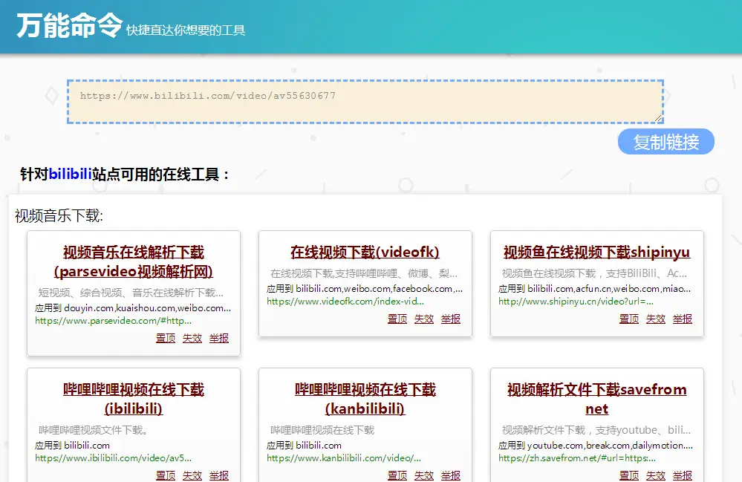Click 举报 on the savefrom card
This screenshot has width=742, height=482.
[x=683, y=475]
